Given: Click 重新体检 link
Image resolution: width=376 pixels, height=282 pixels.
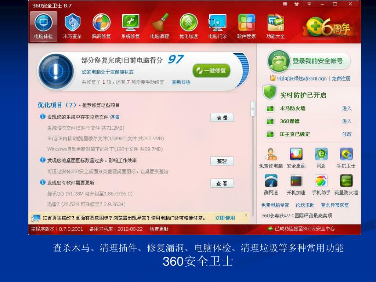Looking at the screenshot, I should pyautogui.click(x=181, y=82).
